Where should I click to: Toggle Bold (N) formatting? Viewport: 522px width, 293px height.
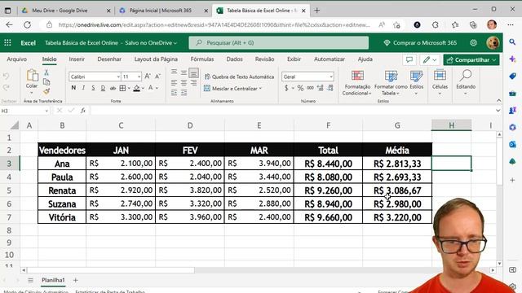(x=73, y=88)
